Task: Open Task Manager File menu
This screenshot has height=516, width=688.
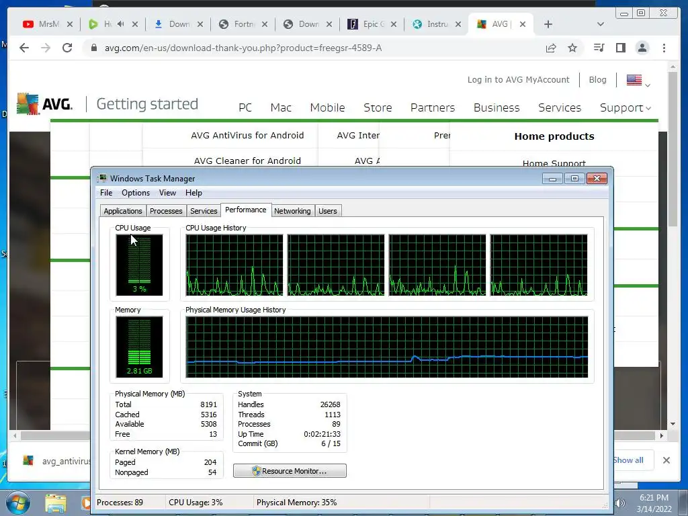Action: 106,193
